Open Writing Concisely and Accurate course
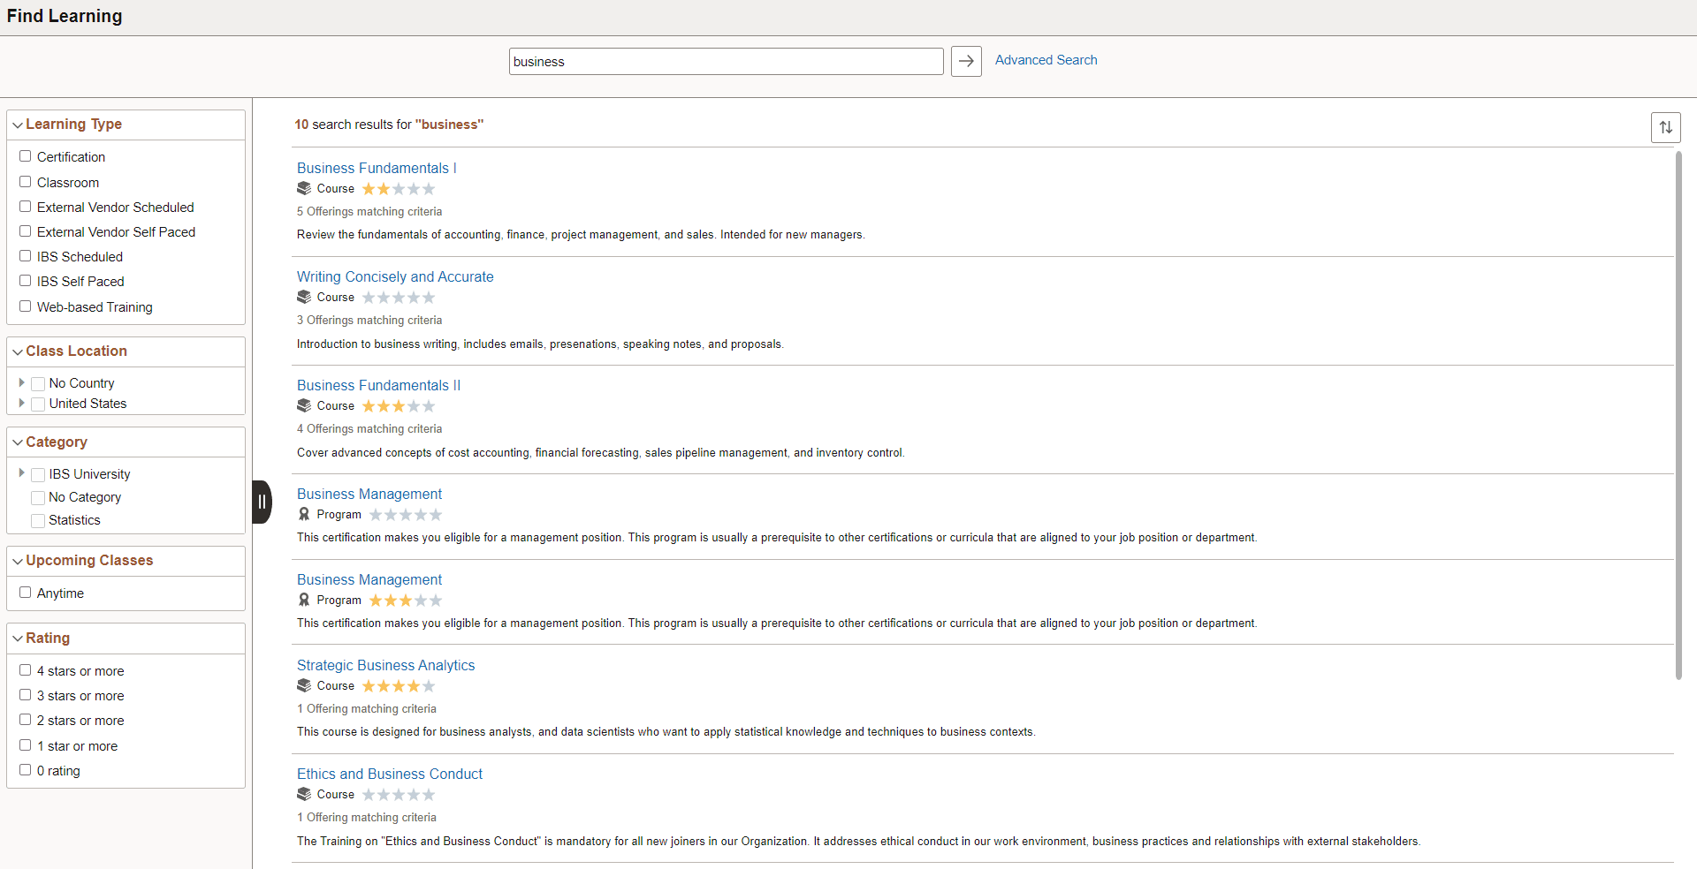Screen dimensions: 1697x869 coord(395,276)
